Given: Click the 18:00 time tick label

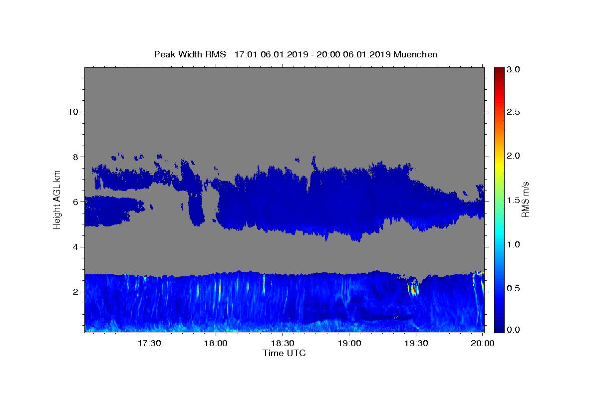Looking at the screenshot, I should pyautogui.click(x=216, y=343).
